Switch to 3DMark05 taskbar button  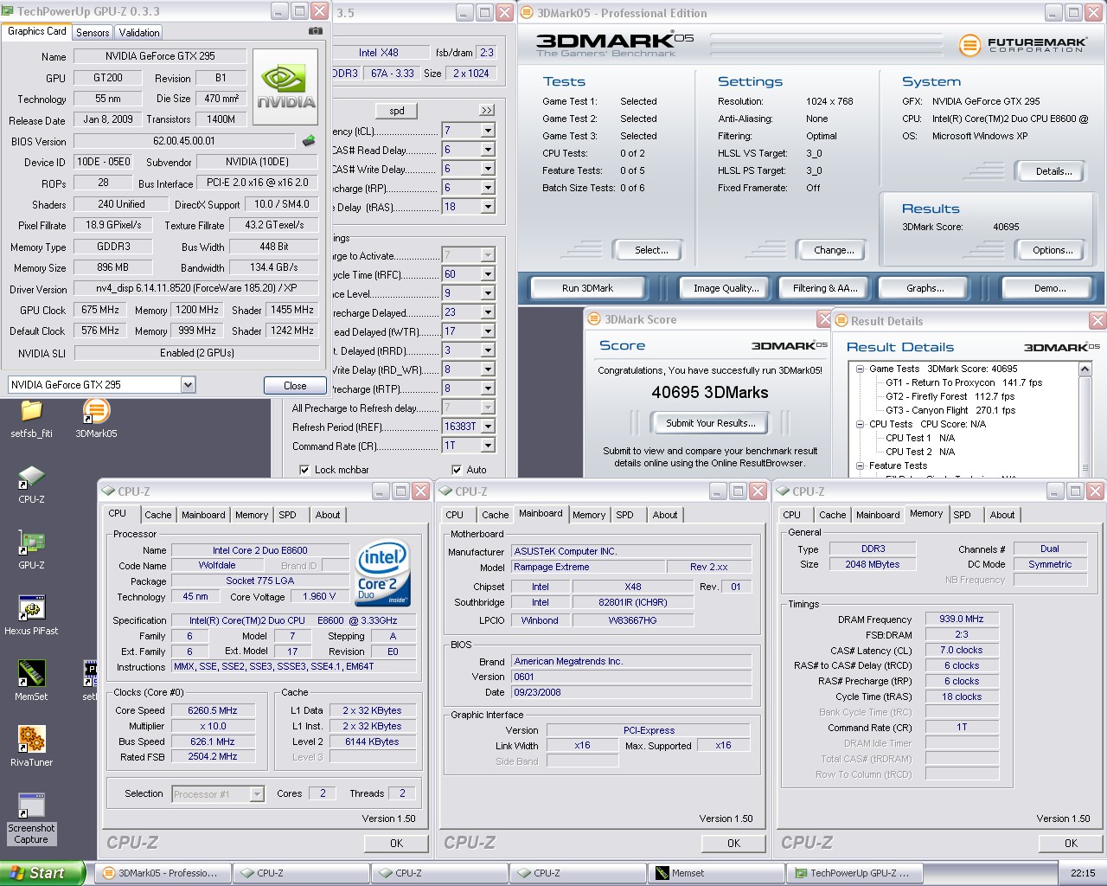pos(163,873)
